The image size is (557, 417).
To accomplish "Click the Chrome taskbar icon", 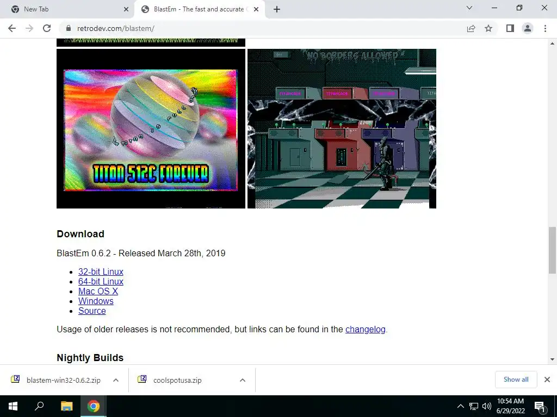I will point(94,406).
